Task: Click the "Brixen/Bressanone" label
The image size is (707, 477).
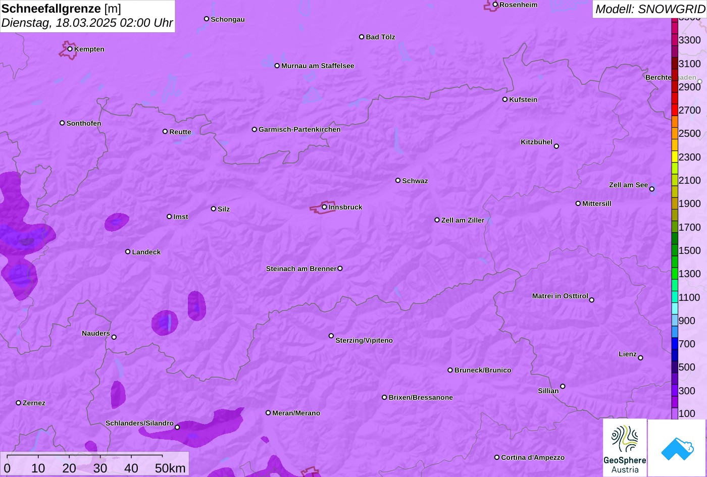Action: point(421,397)
